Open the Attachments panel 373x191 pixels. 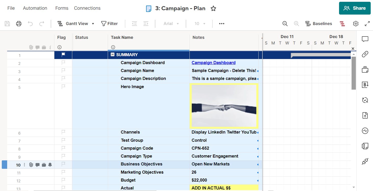coord(365,54)
